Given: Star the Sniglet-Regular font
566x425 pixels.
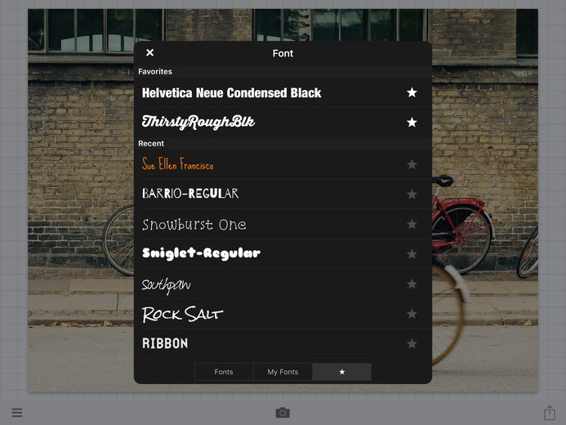Looking at the screenshot, I should click(x=412, y=254).
